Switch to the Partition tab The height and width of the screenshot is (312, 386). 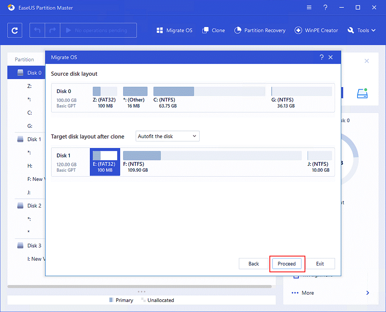[24, 59]
